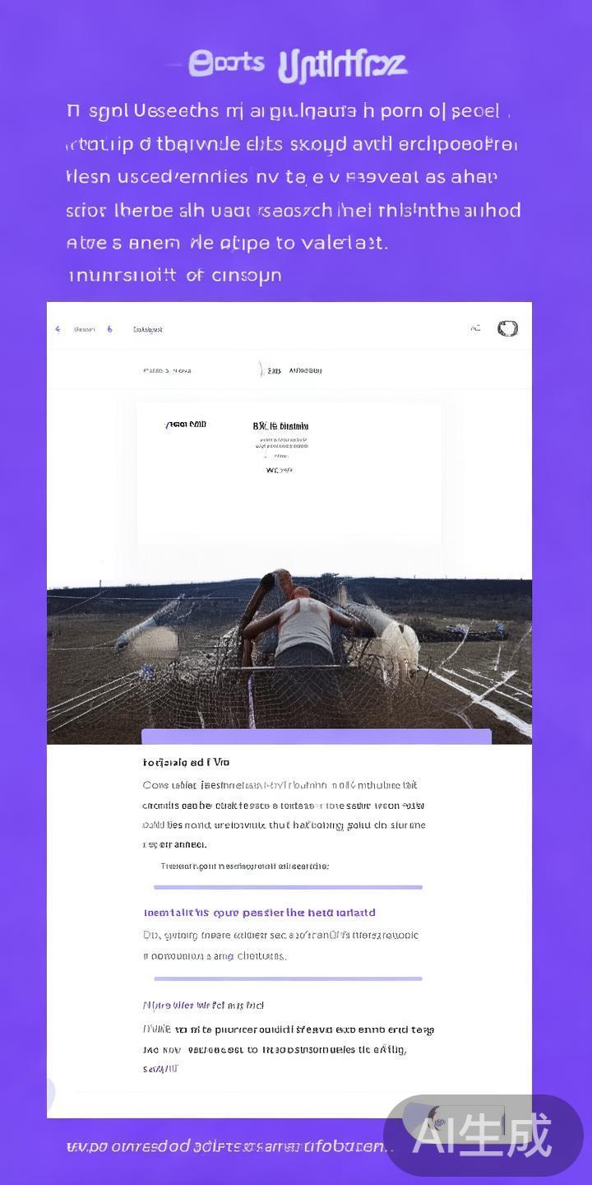
Task: Click the small gray icon left of avatar
Action: tap(475, 328)
